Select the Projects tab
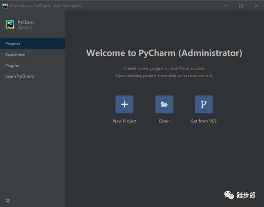The image size is (264, 207). pos(32,44)
